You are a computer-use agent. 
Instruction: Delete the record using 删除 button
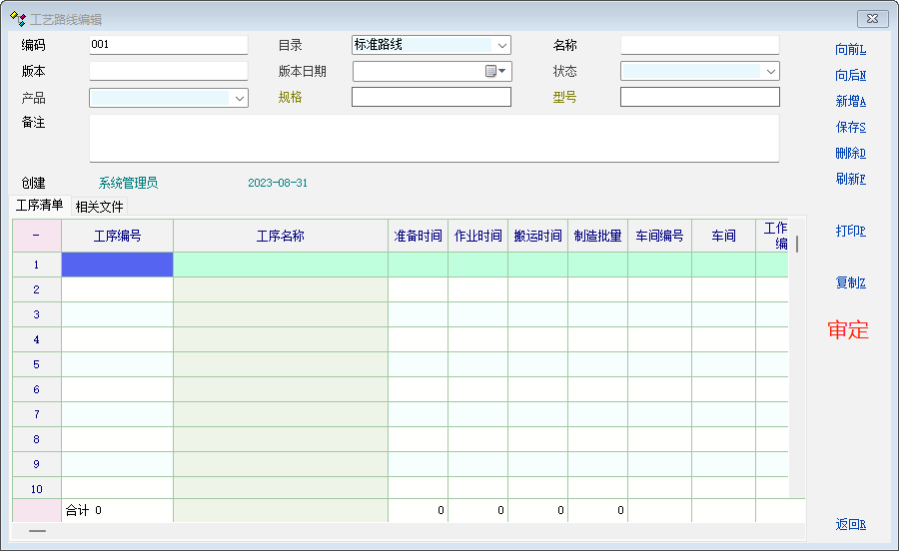[850, 153]
